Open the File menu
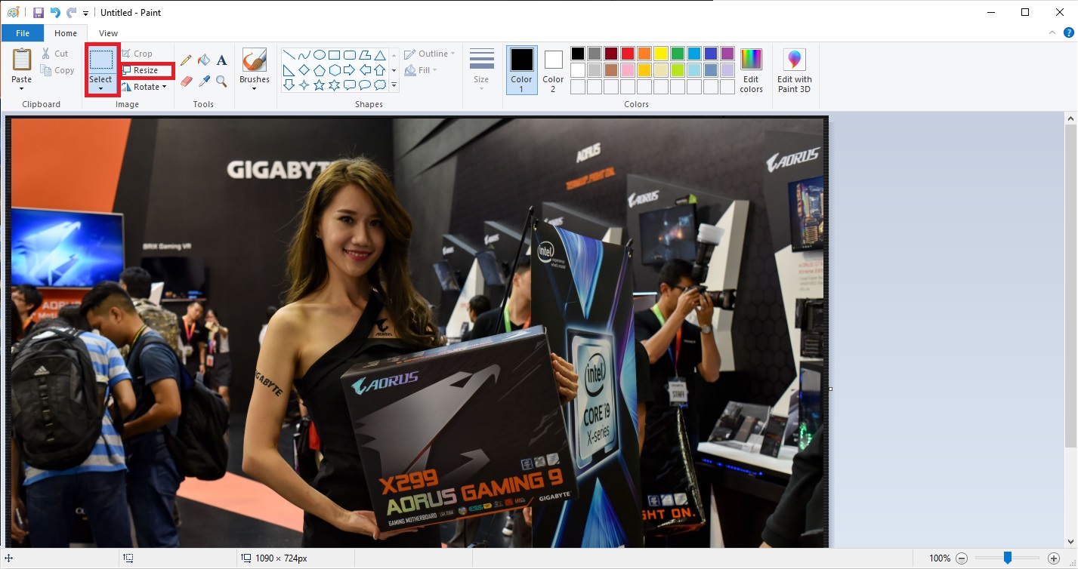 click(23, 33)
